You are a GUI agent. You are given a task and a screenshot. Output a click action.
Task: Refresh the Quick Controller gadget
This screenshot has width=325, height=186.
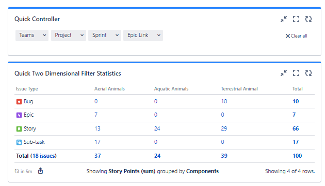click(x=308, y=19)
